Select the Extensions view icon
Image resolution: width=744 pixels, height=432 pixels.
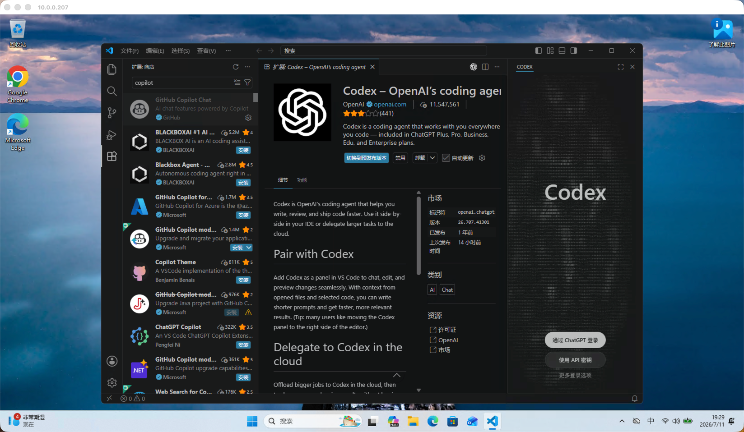tap(112, 156)
